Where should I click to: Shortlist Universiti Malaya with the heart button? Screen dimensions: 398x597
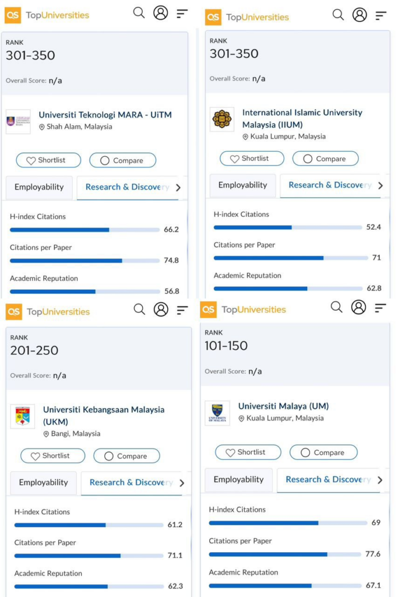pos(248,452)
